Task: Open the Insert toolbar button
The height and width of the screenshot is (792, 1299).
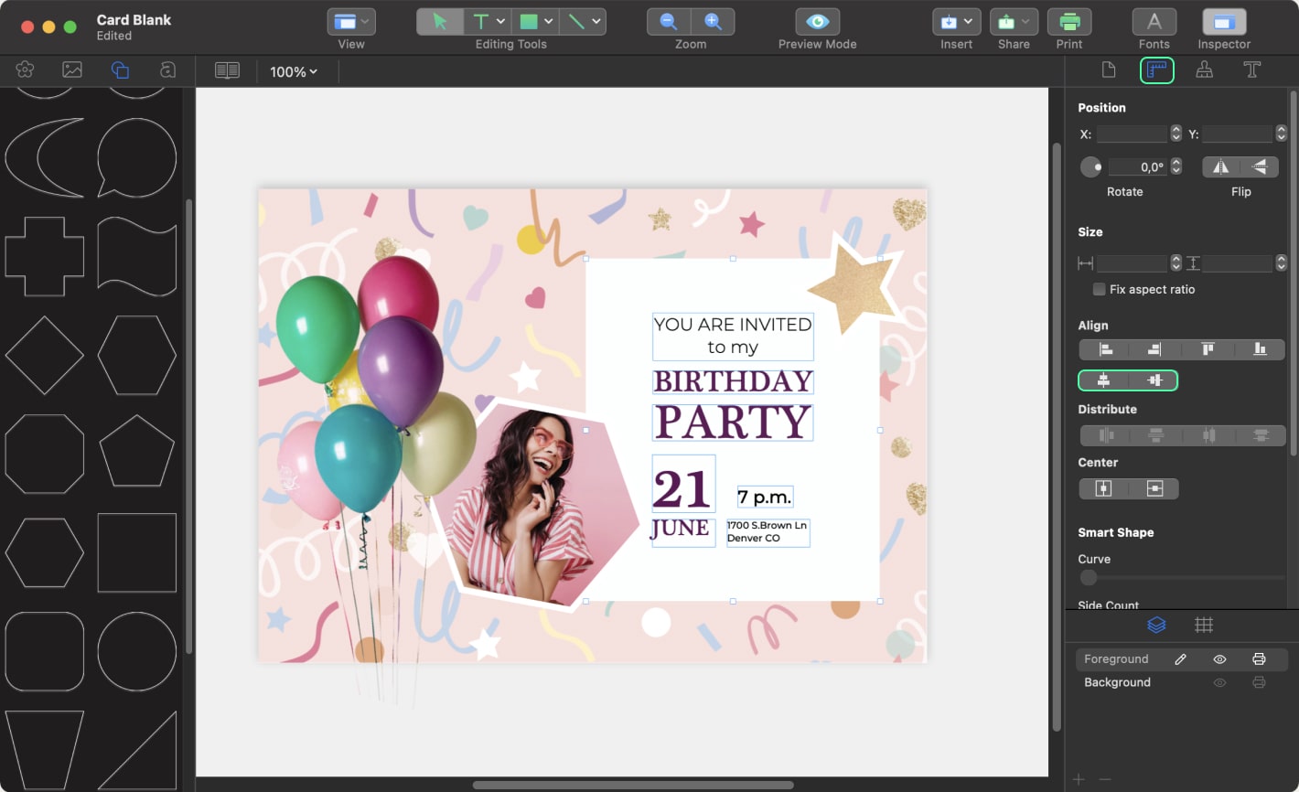Action: [956, 22]
